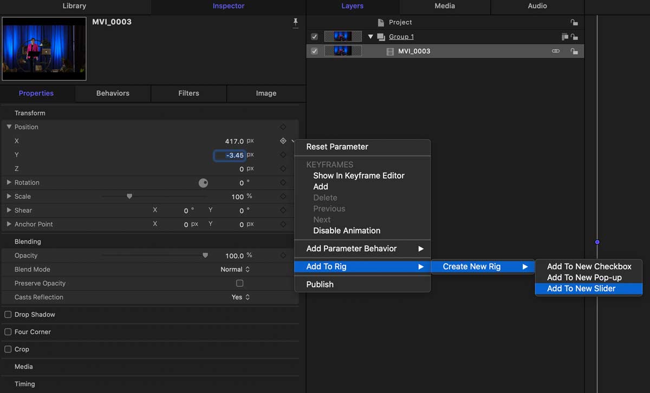Open the Layers tab
650x393 pixels.
click(x=353, y=6)
